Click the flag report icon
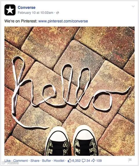Screen dimensions: 139x166 (130, 160)
